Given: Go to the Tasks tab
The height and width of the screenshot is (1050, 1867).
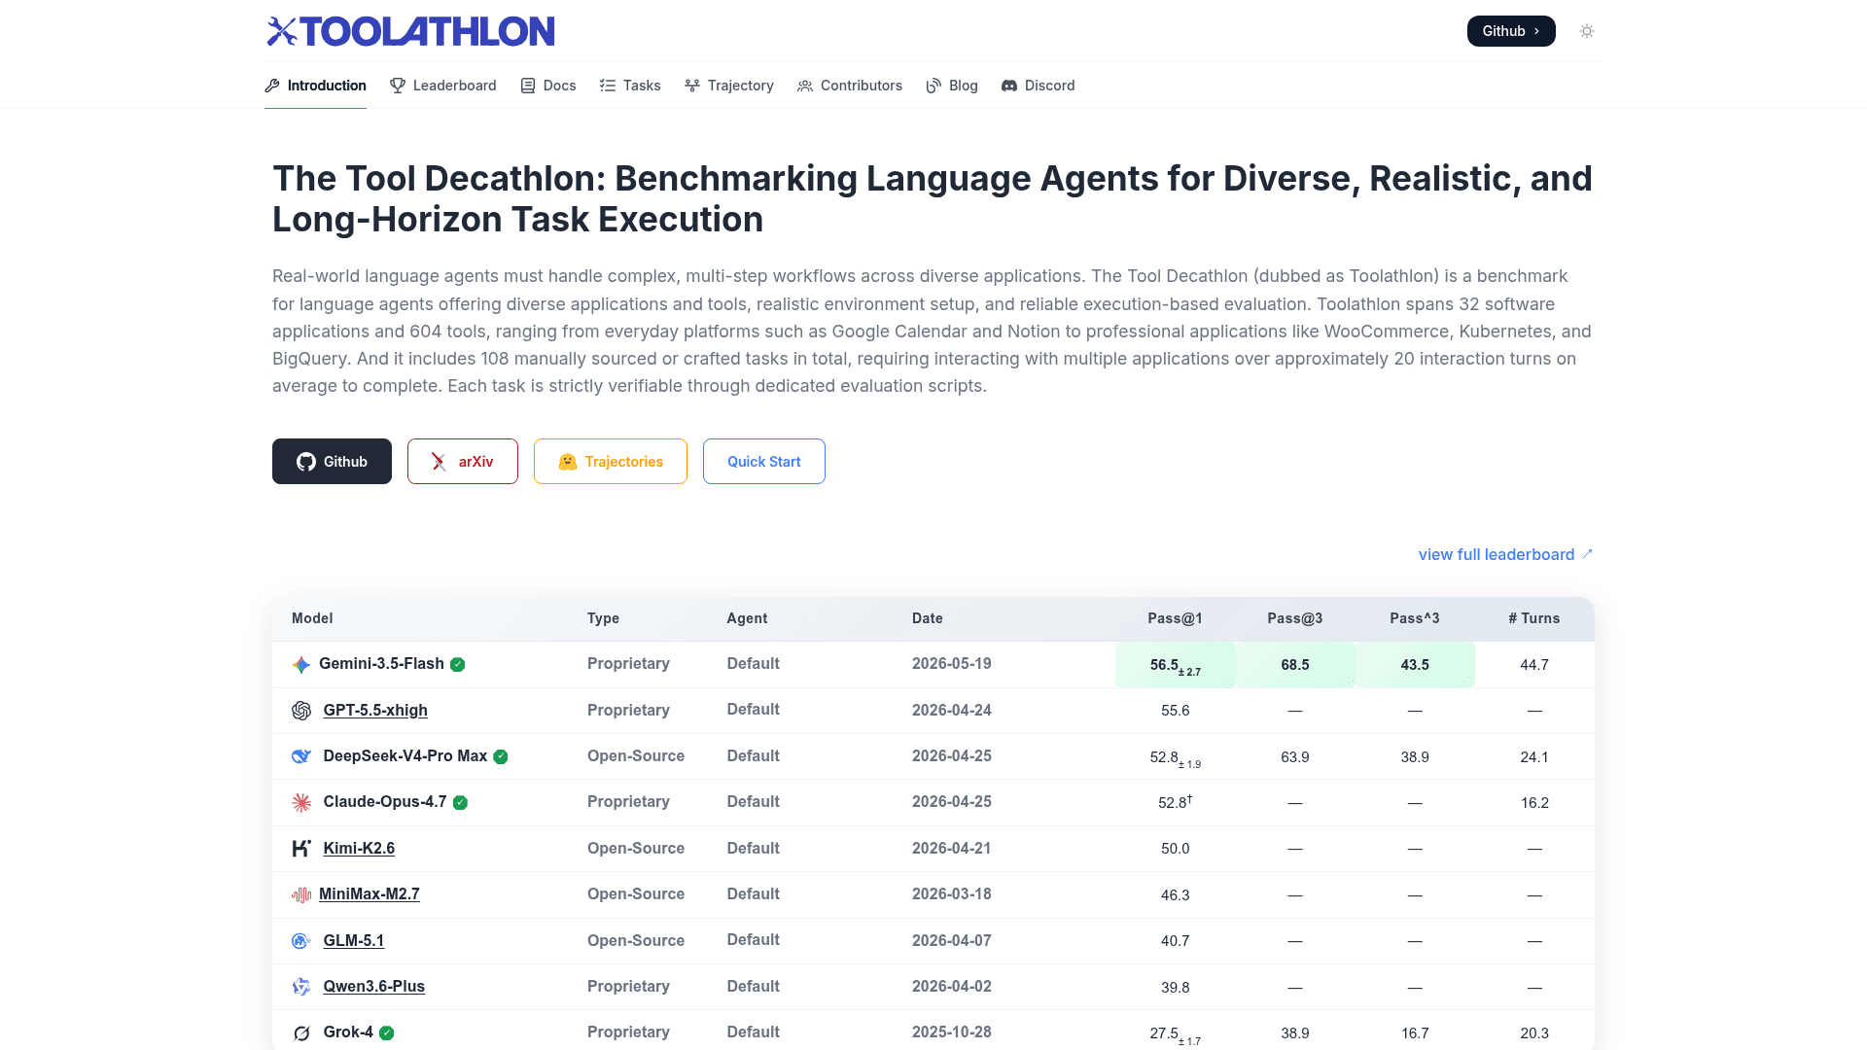Looking at the screenshot, I should point(630,86).
